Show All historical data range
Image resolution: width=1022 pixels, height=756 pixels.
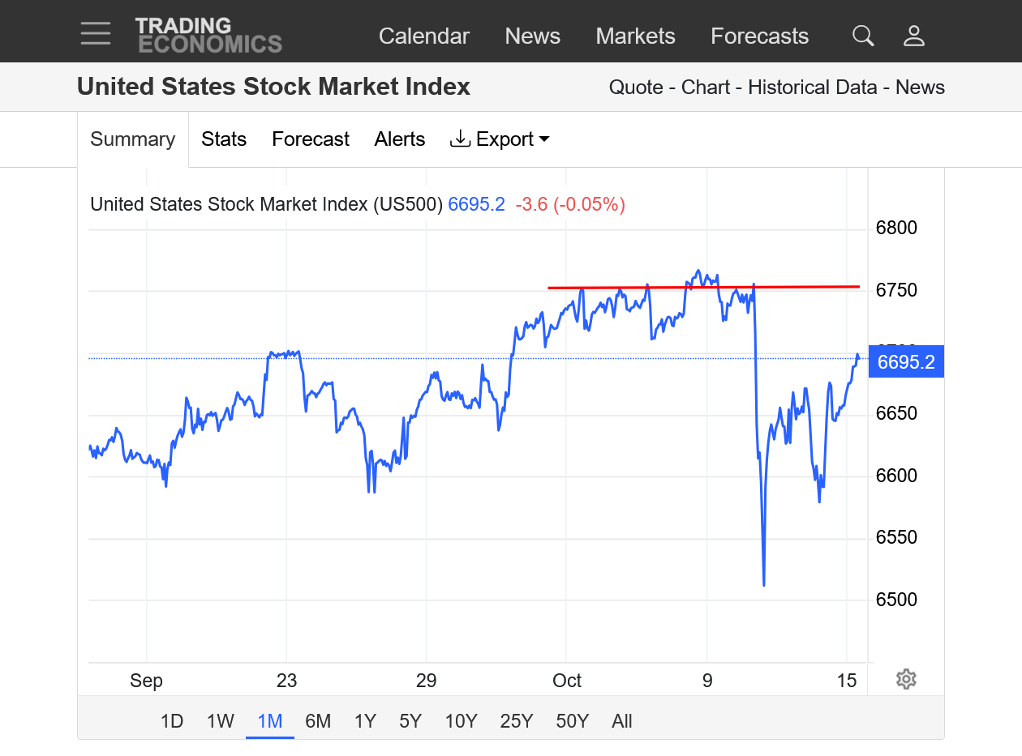(x=622, y=721)
